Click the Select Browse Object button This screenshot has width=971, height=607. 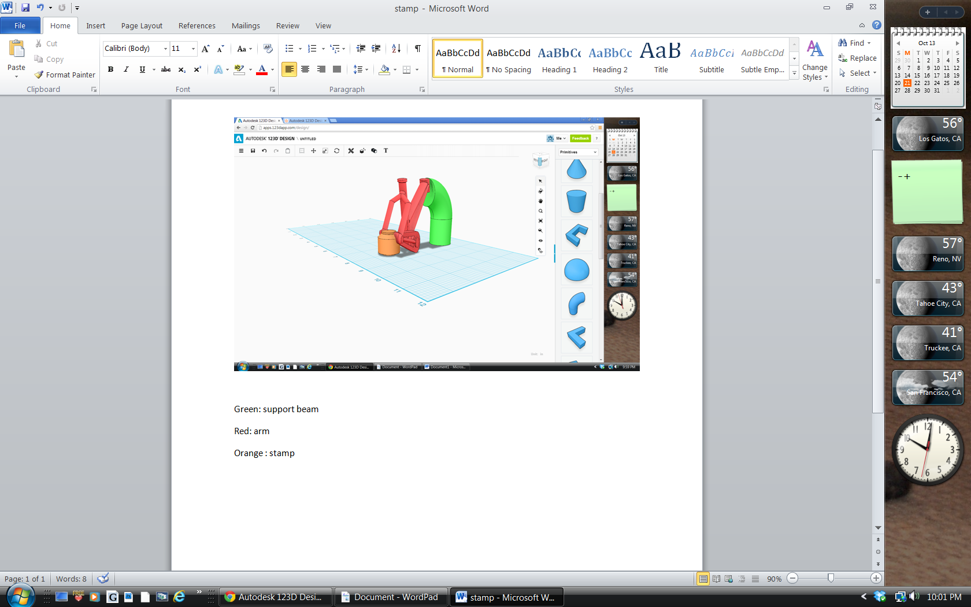(x=878, y=552)
